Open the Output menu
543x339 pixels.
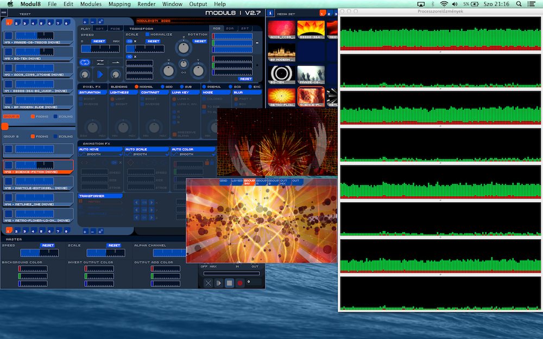[198, 4]
